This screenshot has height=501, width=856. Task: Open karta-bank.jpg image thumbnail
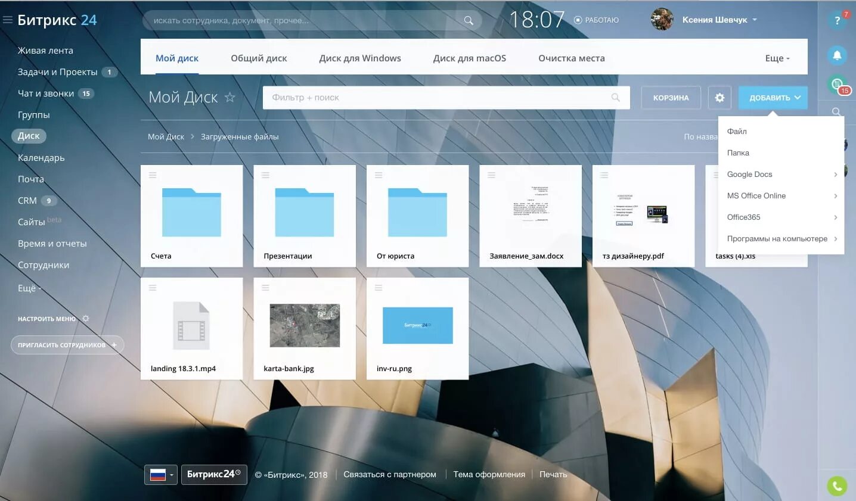tap(305, 325)
